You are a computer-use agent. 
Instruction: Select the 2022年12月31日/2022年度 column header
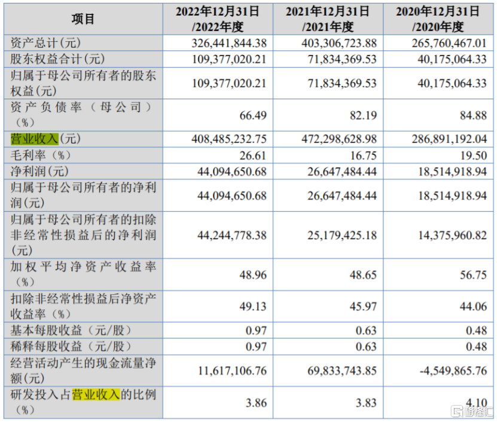coord(218,19)
